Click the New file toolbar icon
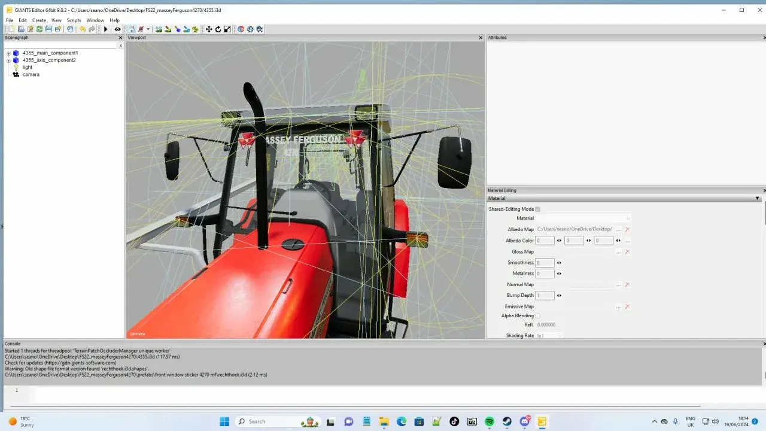 coord(11,29)
